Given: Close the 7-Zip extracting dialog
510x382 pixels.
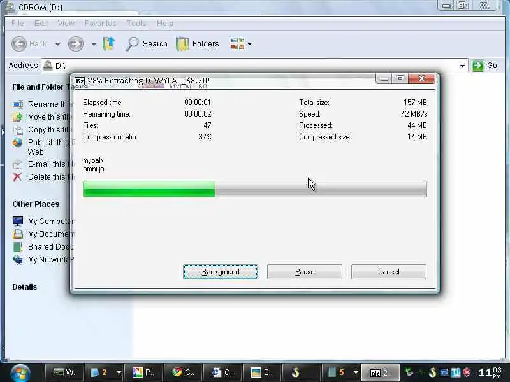Looking at the screenshot, I should pos(422,78).
